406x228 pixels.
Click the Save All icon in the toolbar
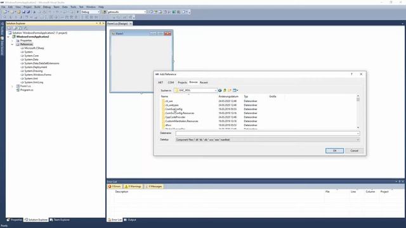pyautogui.click(x=28, y=12)
